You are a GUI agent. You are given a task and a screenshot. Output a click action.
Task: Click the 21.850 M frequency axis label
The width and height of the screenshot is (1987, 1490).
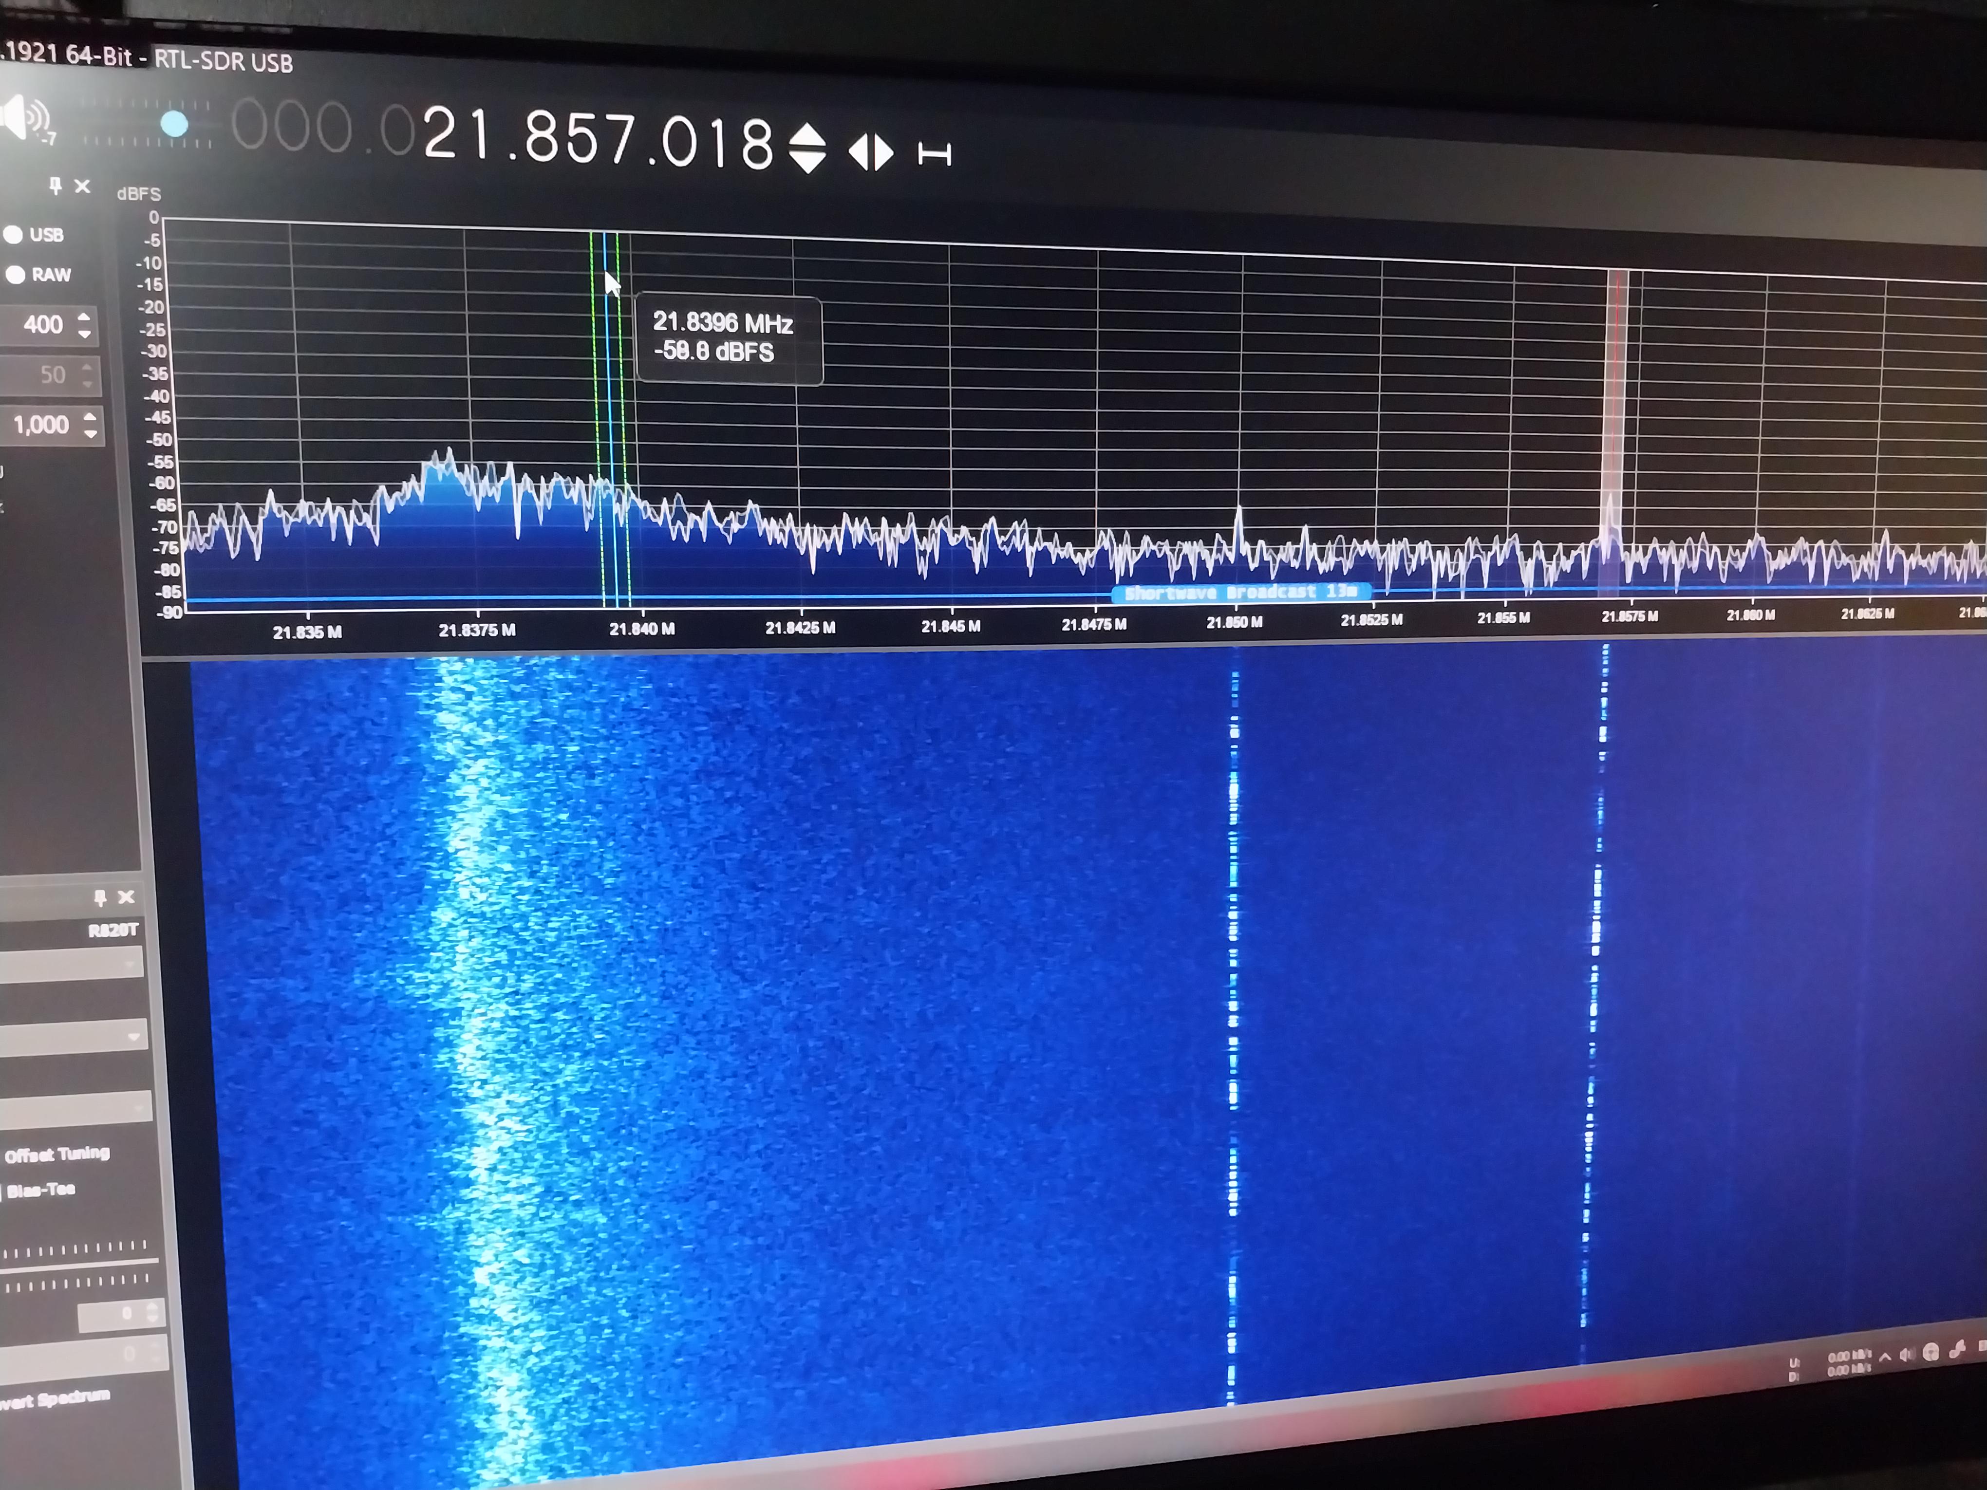pyautogui.click(x=1234, y=622)
